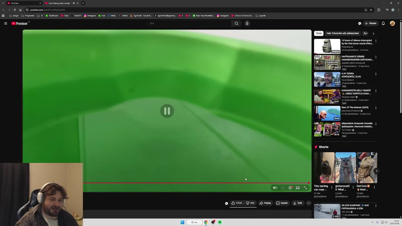This screenshot has width=402, height=226.
Task: Dislike the video (510)
Action: [250, 203]
